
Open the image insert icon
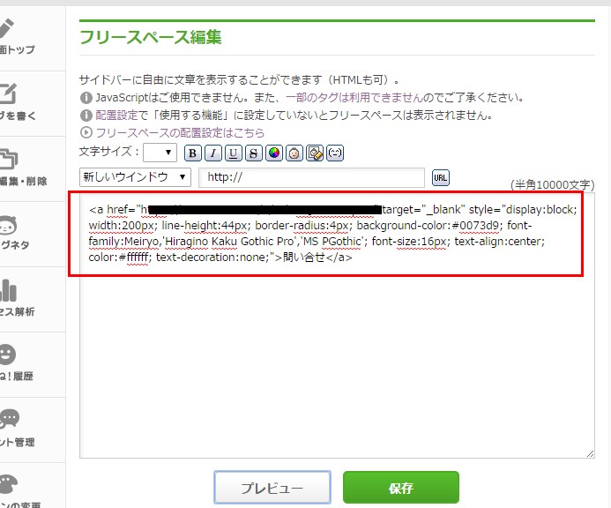[x=315, y=153]
